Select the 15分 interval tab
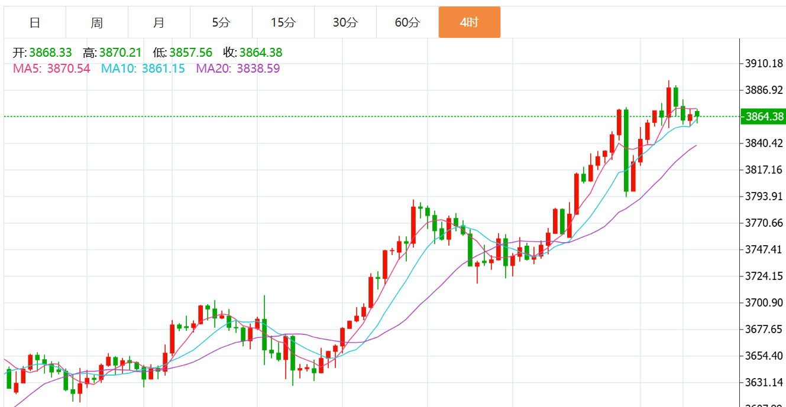Viewport: 786px width, 407px height. tap(283, 22)
